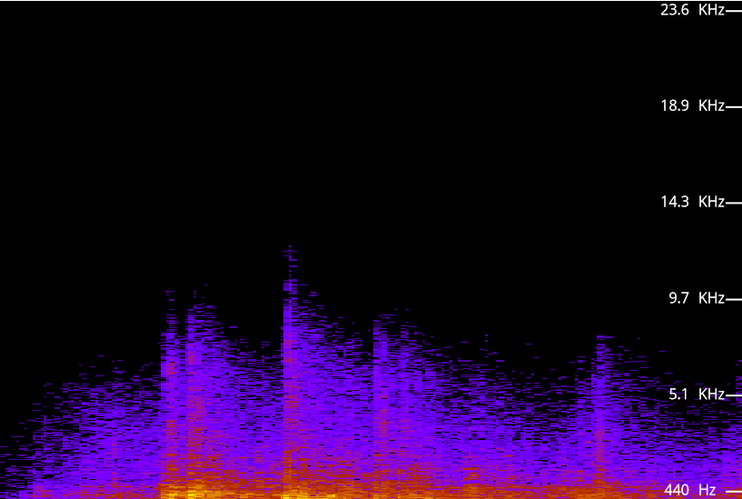Select the 9.7 KHz axis label
Image resolution: width=742 pixels, height=499 pixels.
[x=697, y=298]
